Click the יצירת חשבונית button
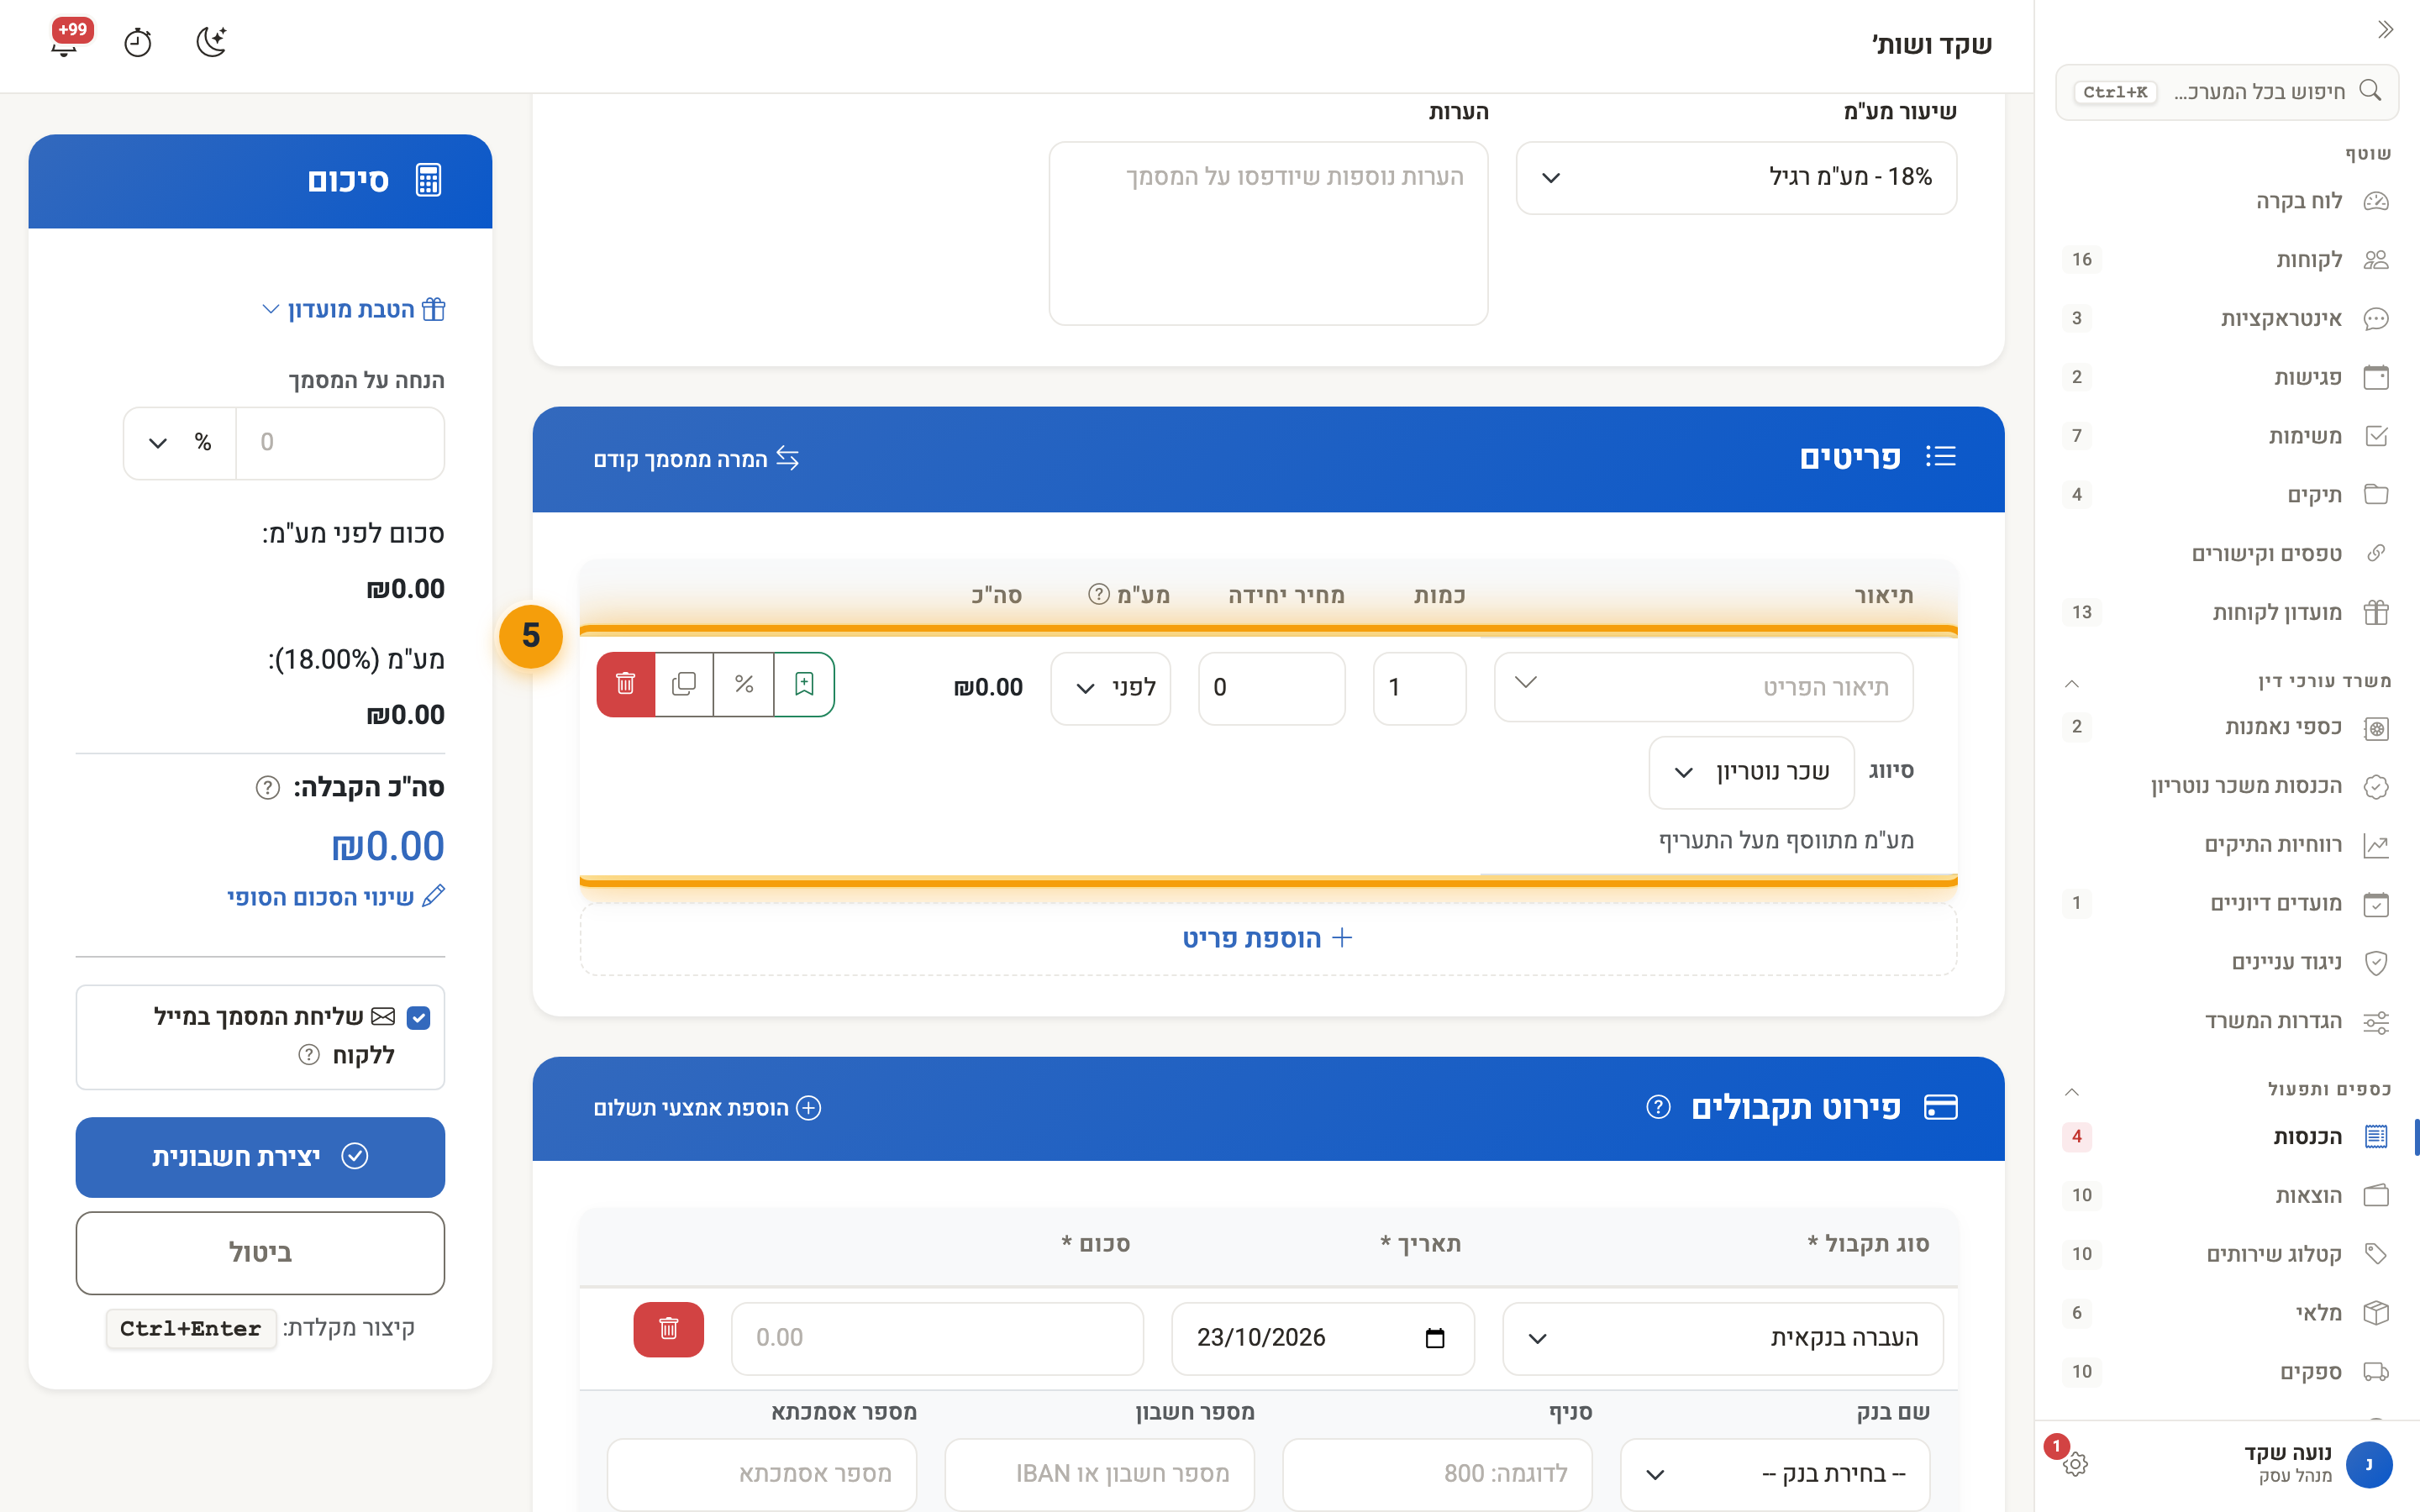Viewport: 2420px width, 1512px height. click(260, 1157)
